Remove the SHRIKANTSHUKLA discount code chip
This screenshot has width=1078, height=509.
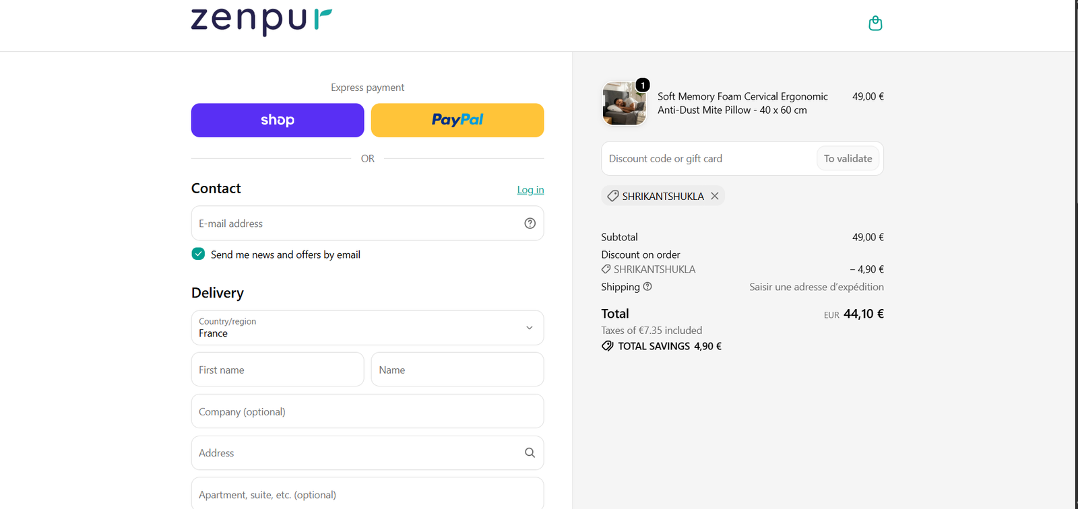coord(715,196)
